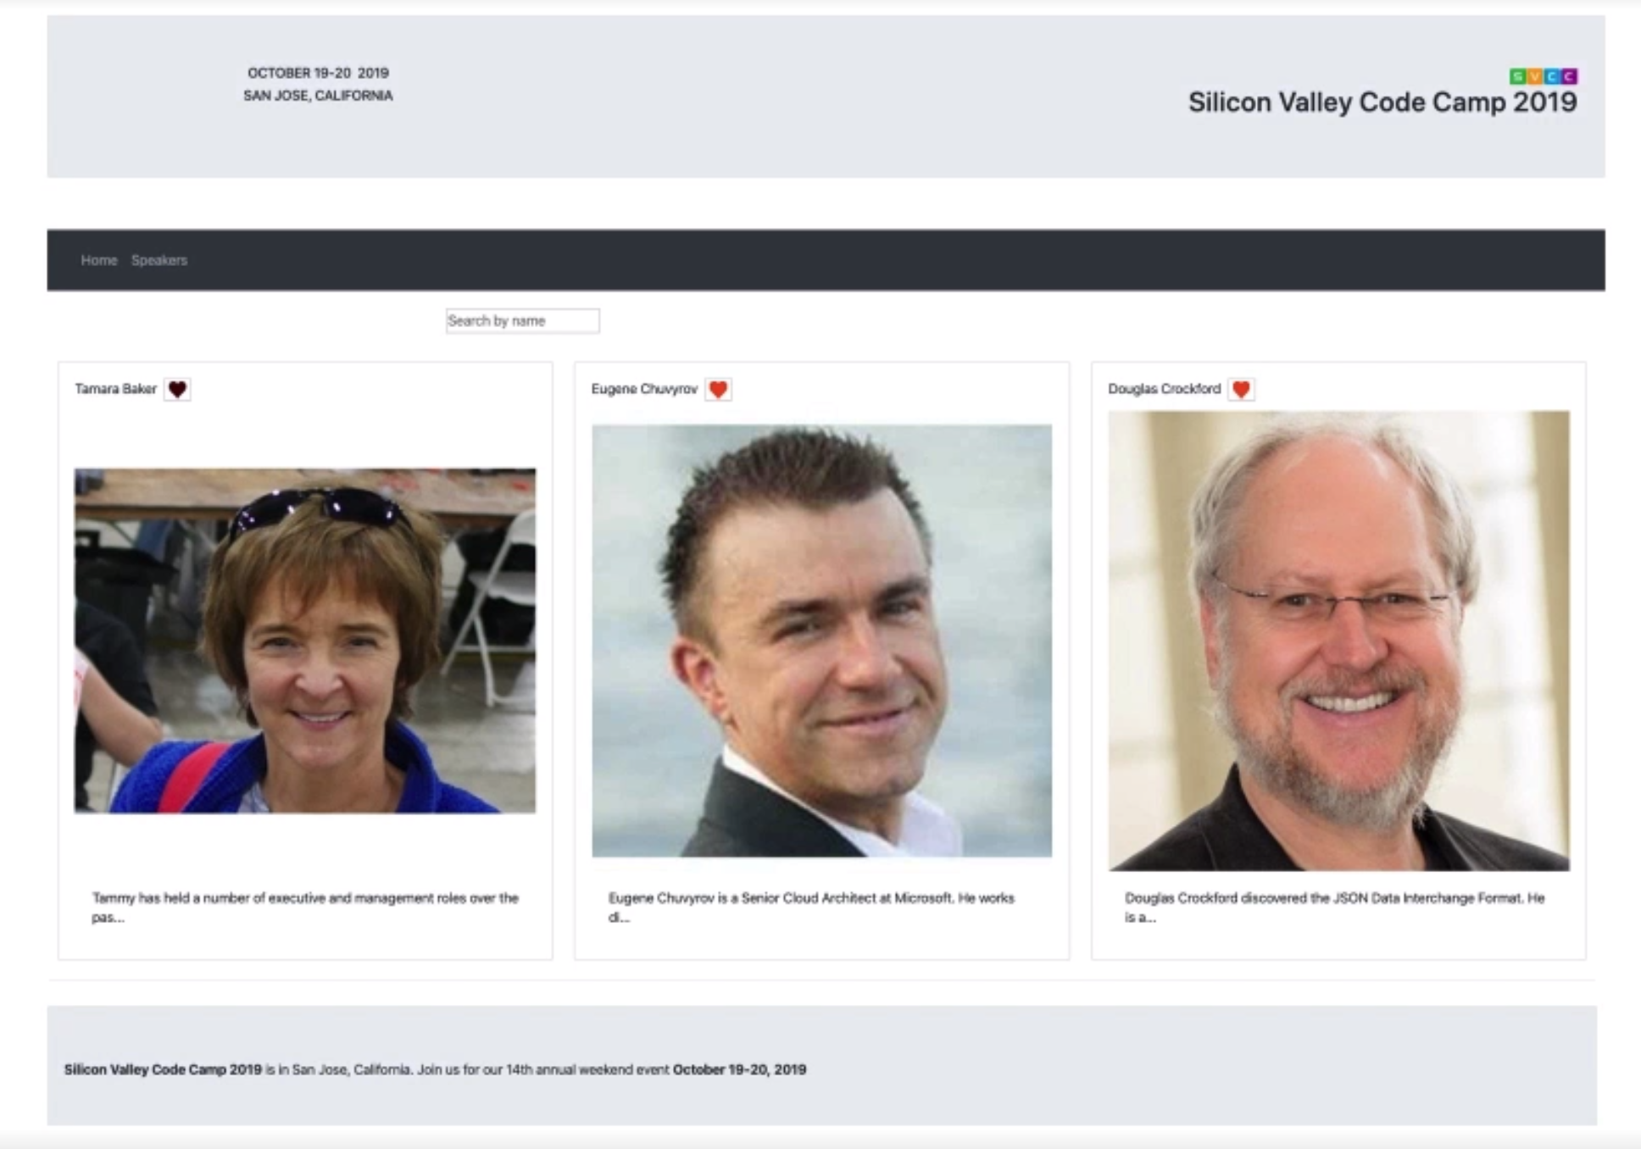This screenshot has width=1641, height=1149.
Task: Toggle favorite heart for Eugene Chuvyrov
Action: (718, 389)
